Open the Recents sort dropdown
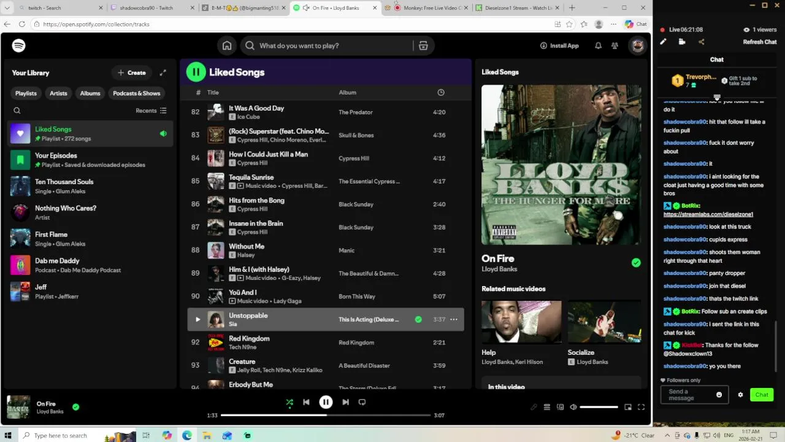 click(151, 110)
